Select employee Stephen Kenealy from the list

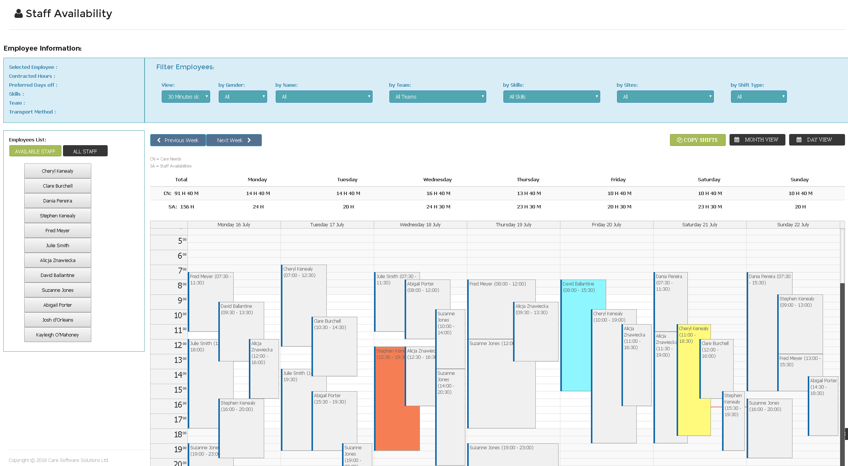58,216
